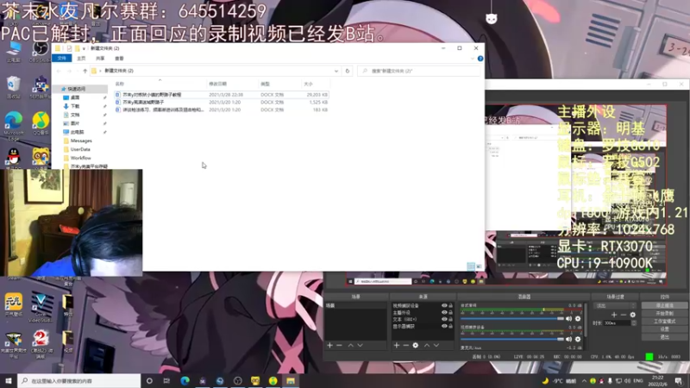Open quick access toolbar dropdown in Explorer title bar

pos(84,48)
